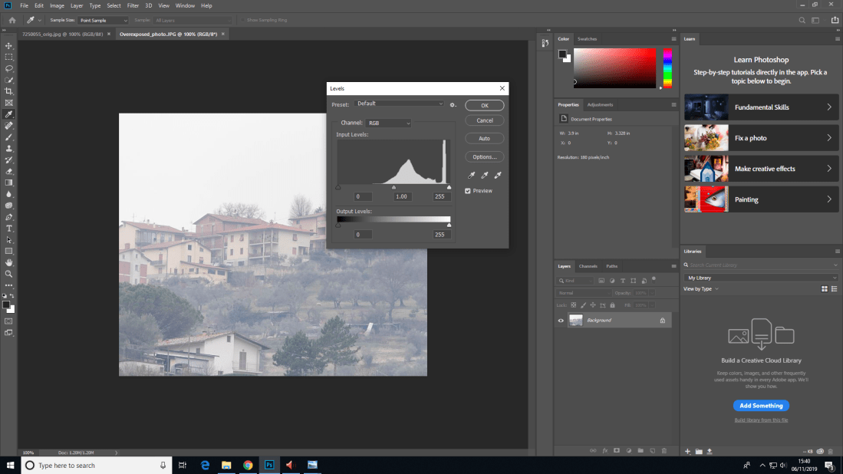This screenshot has height=474, width=843.
Task: Open the Filter menu
Action: coord(133,5)
